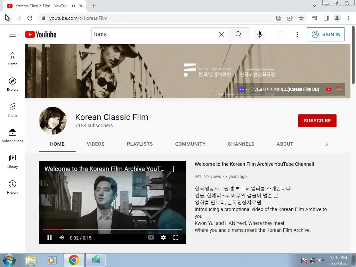View site info lock icon
The image size is (356, 267).
[44, 18]
